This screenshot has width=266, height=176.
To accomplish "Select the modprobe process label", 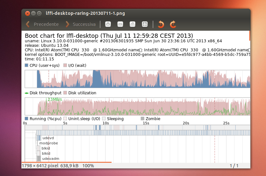I will [x=48, y=143].
